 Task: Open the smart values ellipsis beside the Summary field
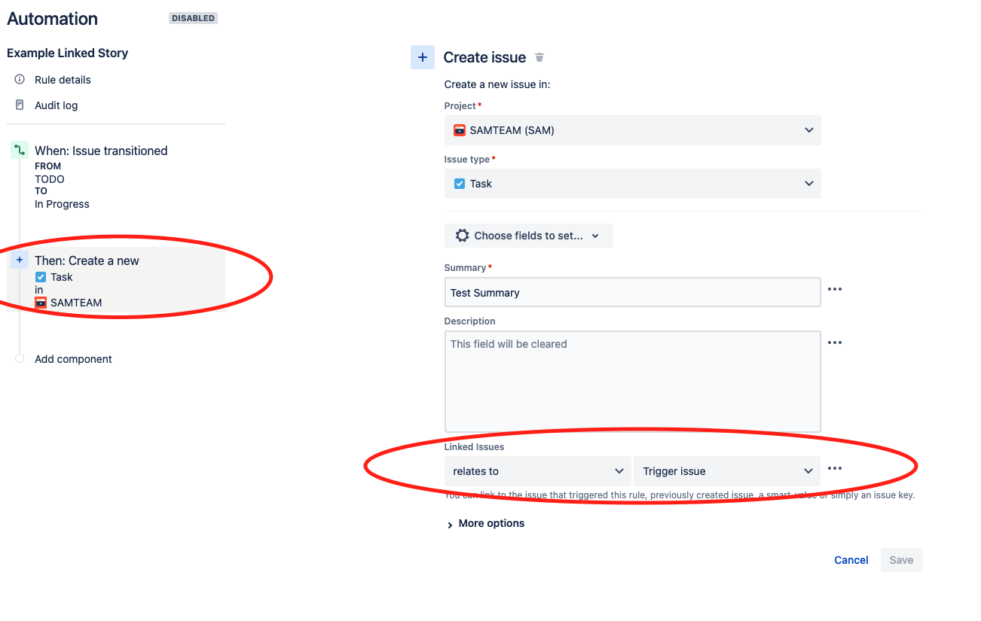tap(834, 289)
